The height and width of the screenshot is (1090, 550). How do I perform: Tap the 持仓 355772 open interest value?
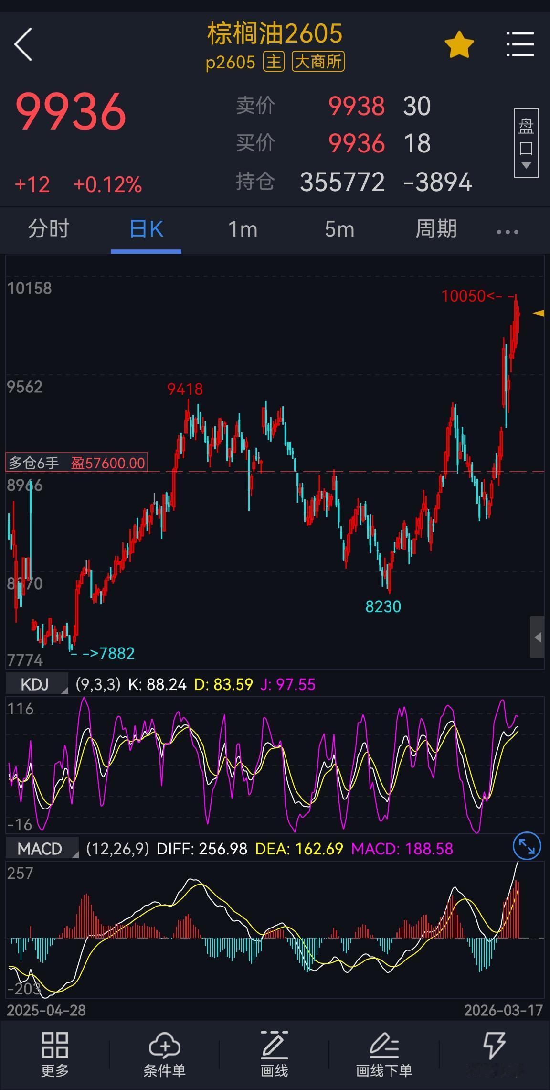point(342,182)
